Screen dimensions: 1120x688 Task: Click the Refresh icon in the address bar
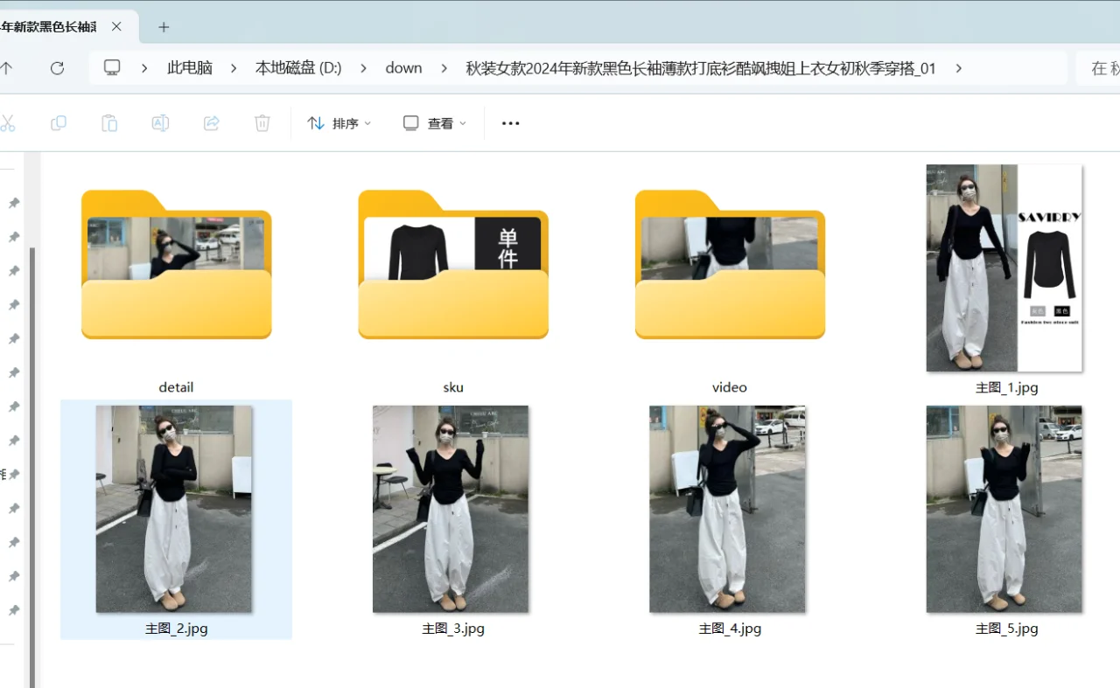pyautogui.click(x=57, y=67)
